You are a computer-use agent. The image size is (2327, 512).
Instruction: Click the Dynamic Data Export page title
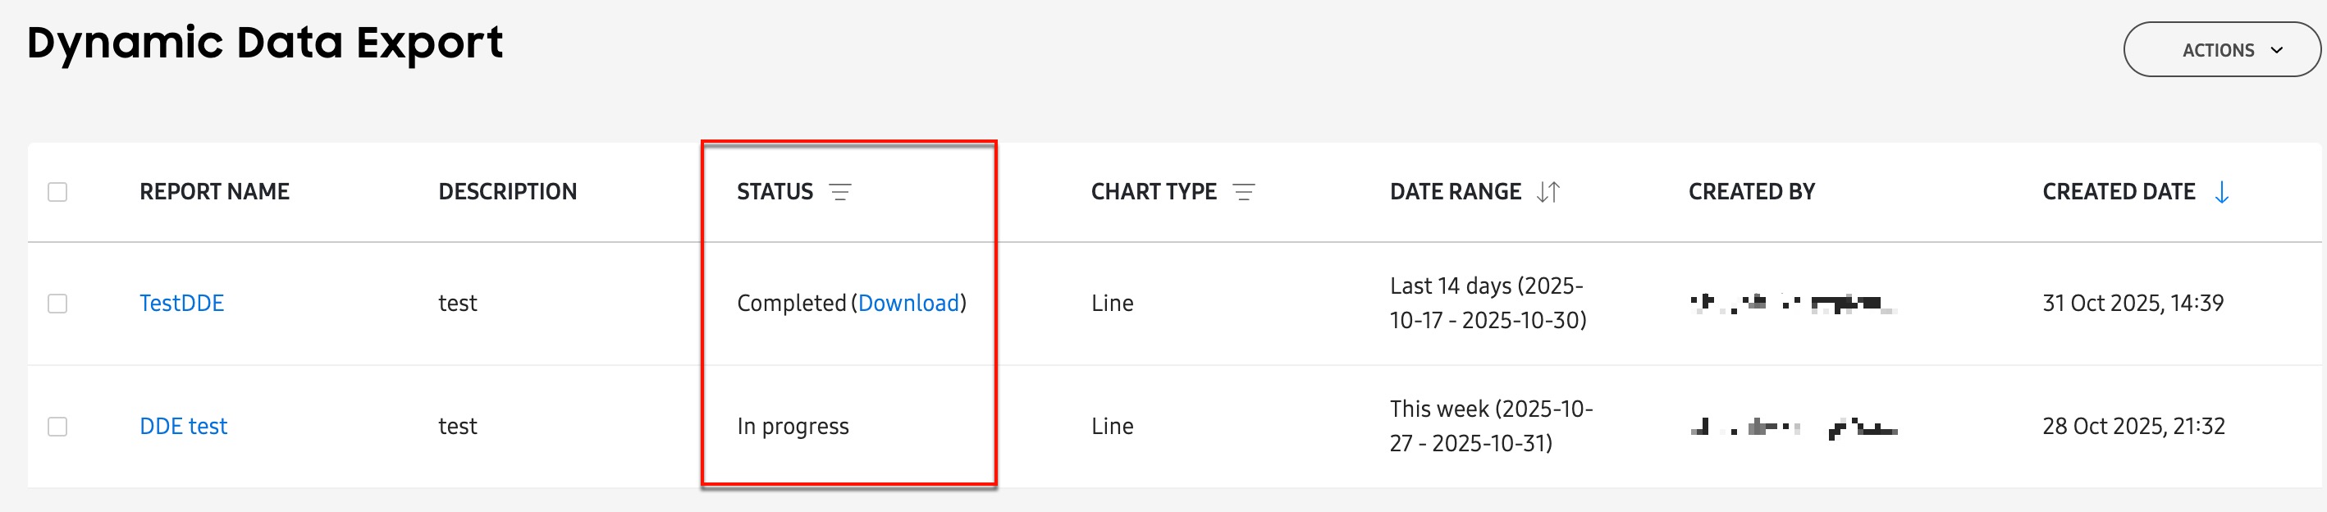(267, 42)
